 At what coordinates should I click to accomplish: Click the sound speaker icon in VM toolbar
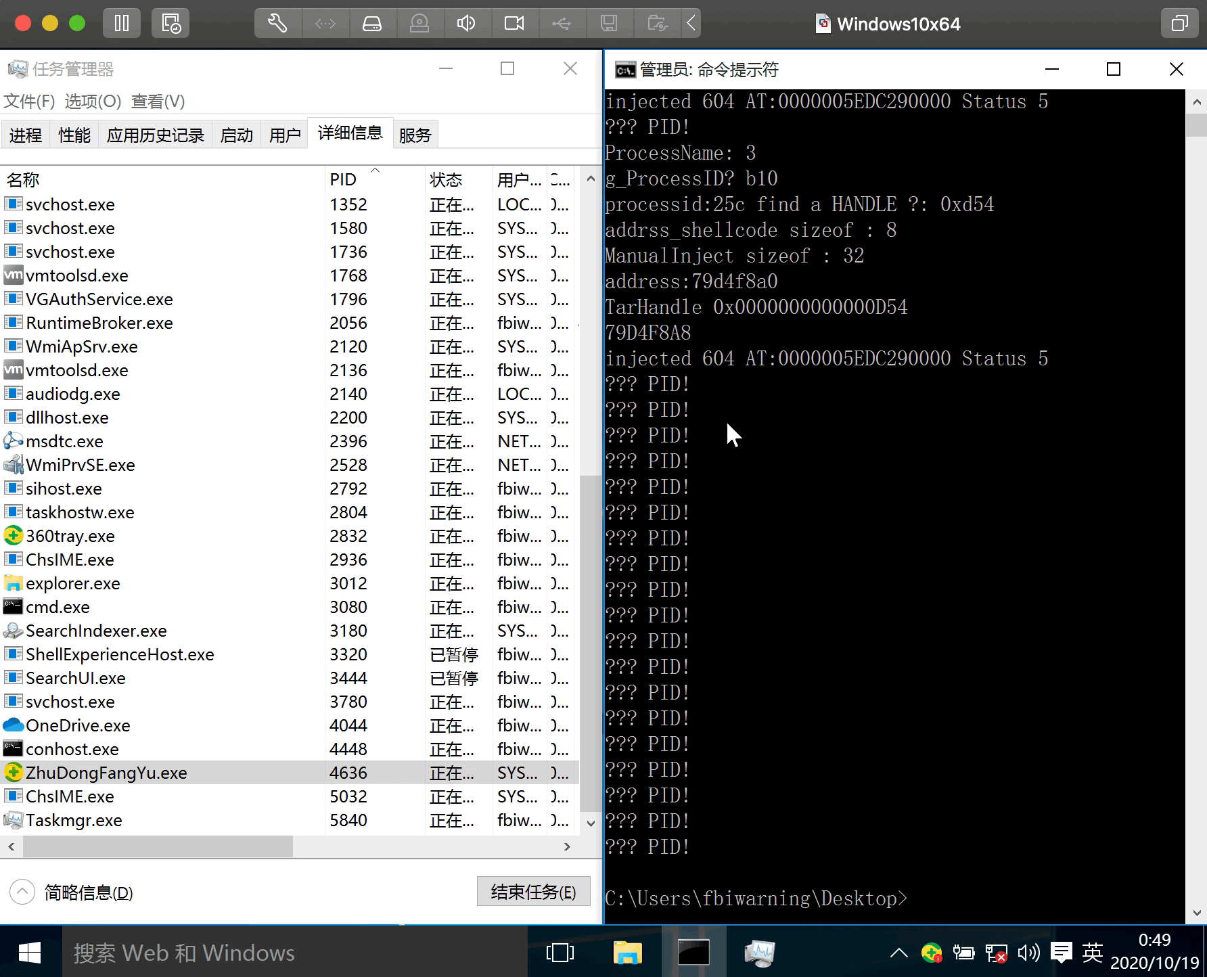click(x=467, y=24)
